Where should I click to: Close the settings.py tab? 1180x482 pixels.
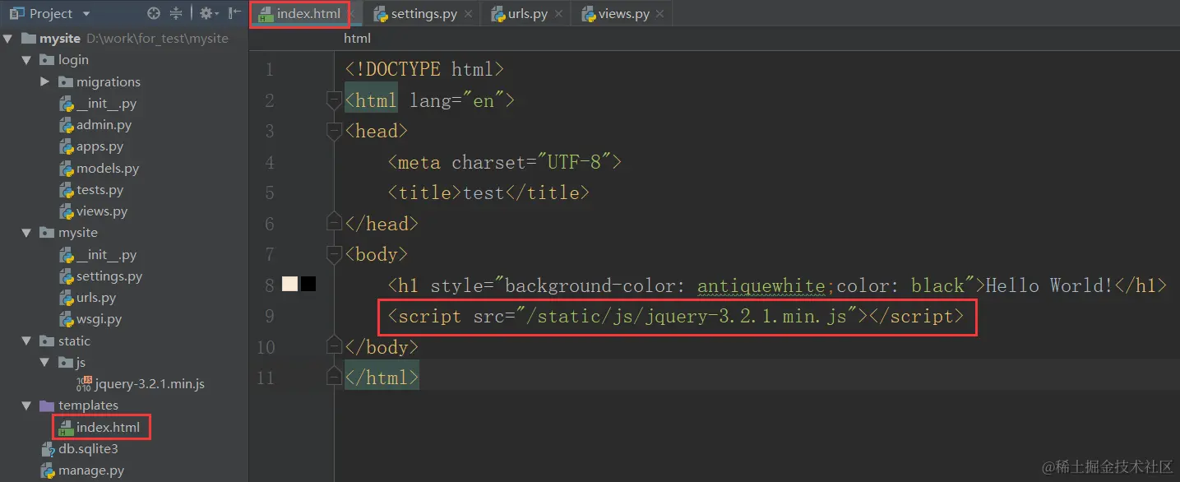click(x=468, y=14)
